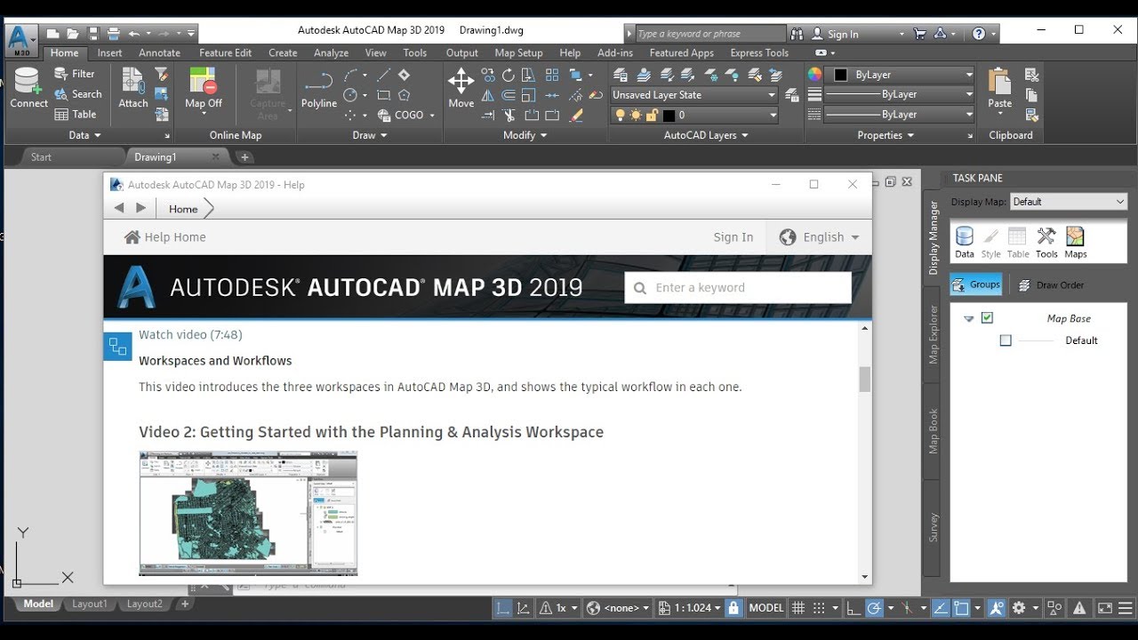Click Sign In in the Help window
Screen dimensions: 1138x640
[733, 237]
